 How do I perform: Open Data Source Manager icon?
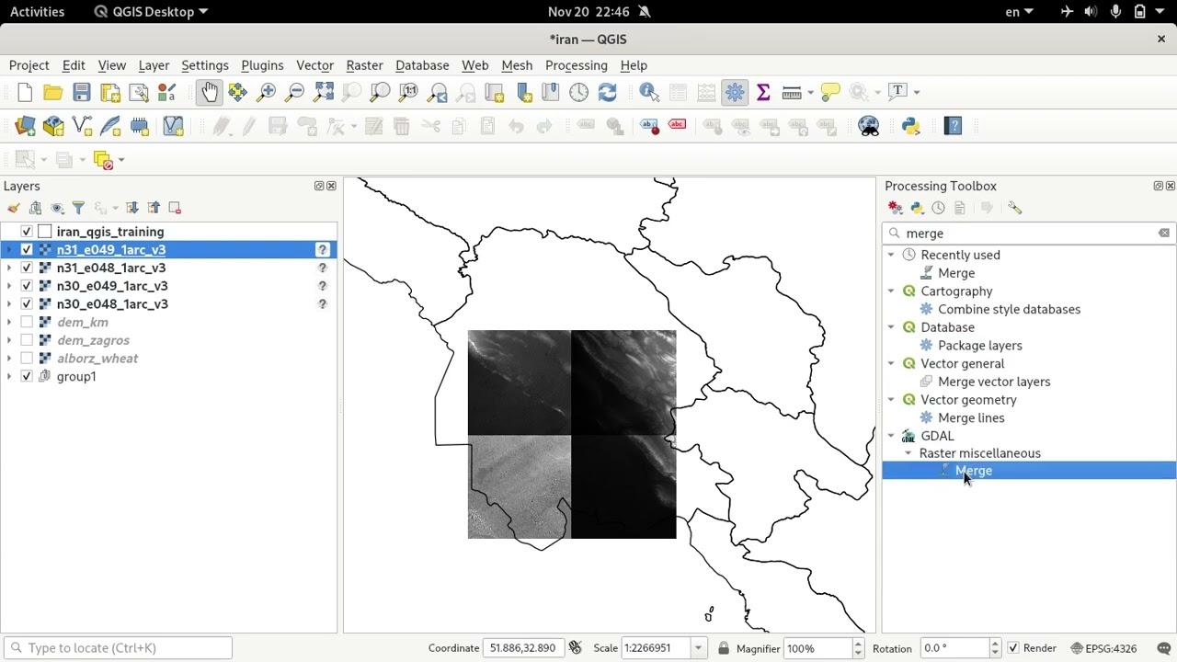(25, 126)
